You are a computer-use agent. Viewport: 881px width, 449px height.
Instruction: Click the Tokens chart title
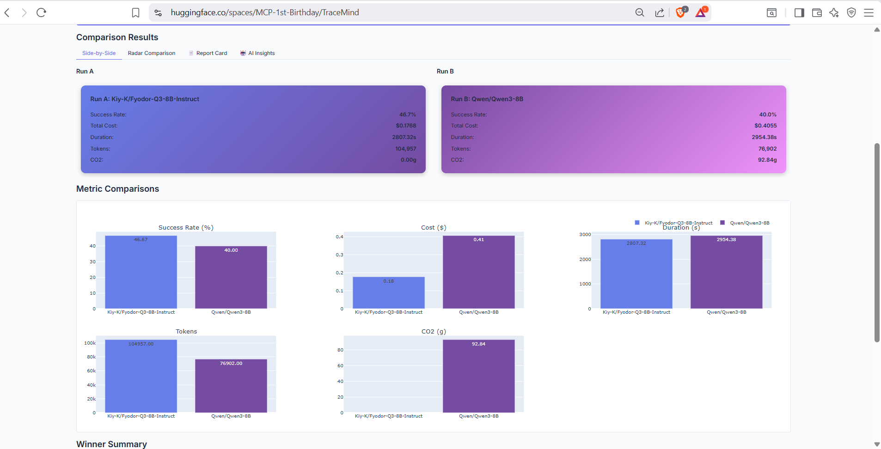tap(186, 331)
